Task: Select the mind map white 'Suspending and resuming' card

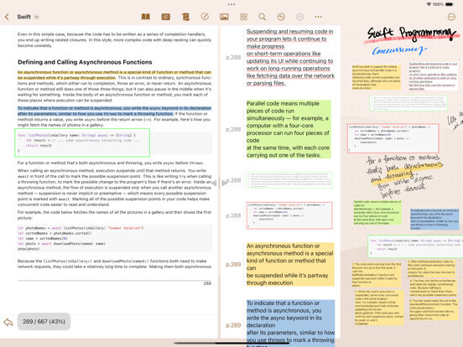Action: [x=433, y=76]
